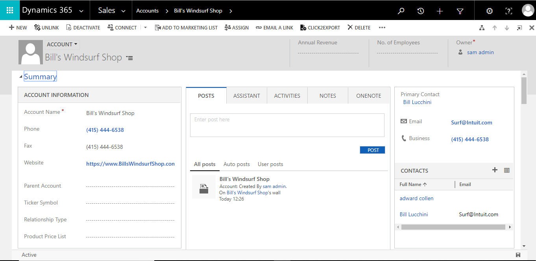Sort contacts by Full Name column

click(x=413, y=184)
